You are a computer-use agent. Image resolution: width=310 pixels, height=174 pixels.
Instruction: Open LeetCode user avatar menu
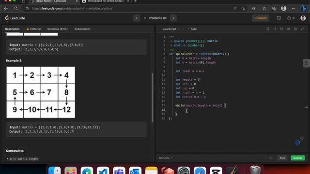(x=303, y=18)
